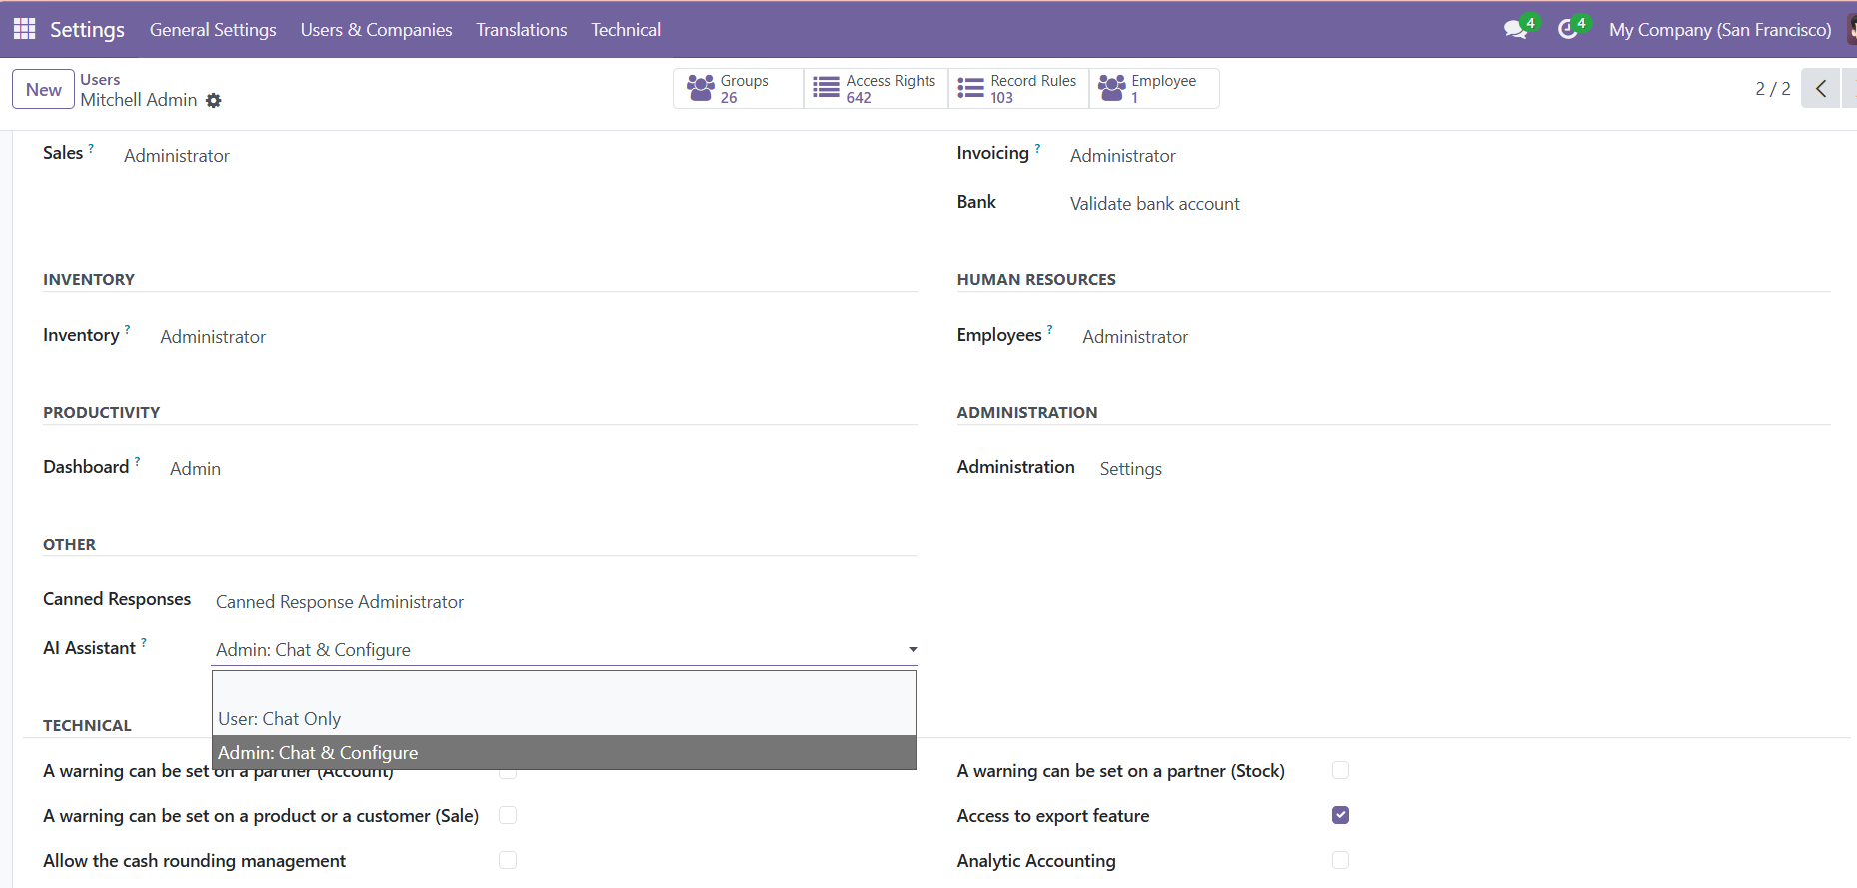This screenshot has width=1857, height=888.
Task: Open Record Rules list icon
Action: pyautogui.click(x=970, y=89)
